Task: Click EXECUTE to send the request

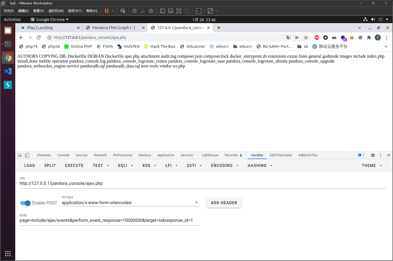Action: [74, 166]
